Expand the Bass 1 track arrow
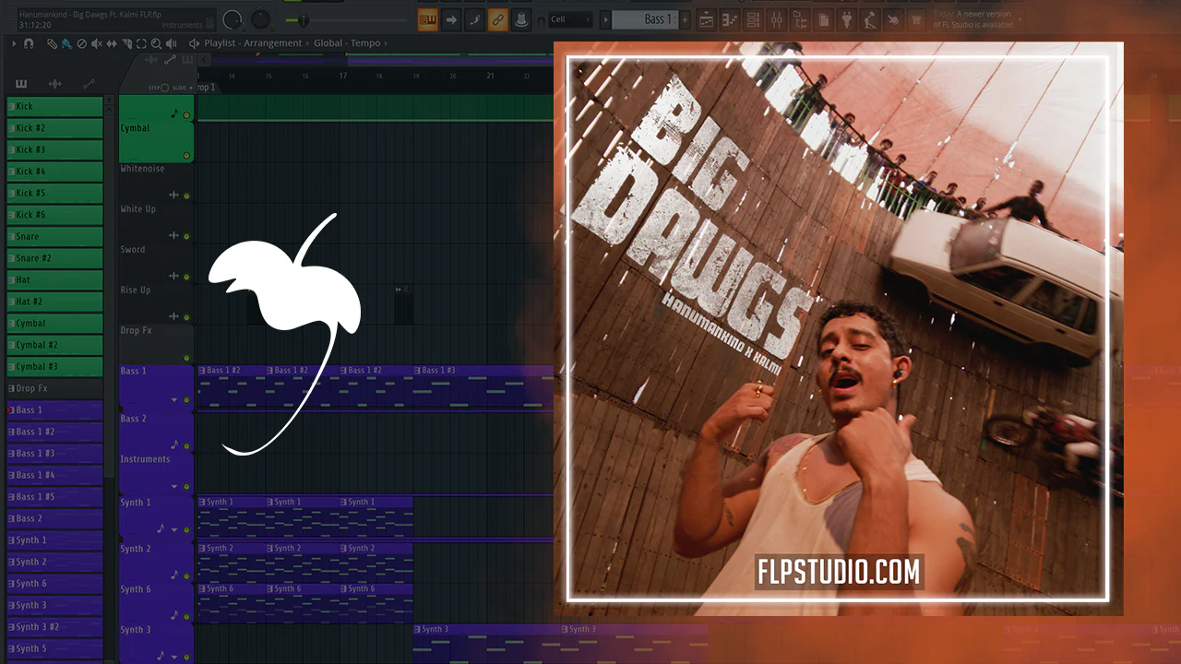 click(174, 400)
